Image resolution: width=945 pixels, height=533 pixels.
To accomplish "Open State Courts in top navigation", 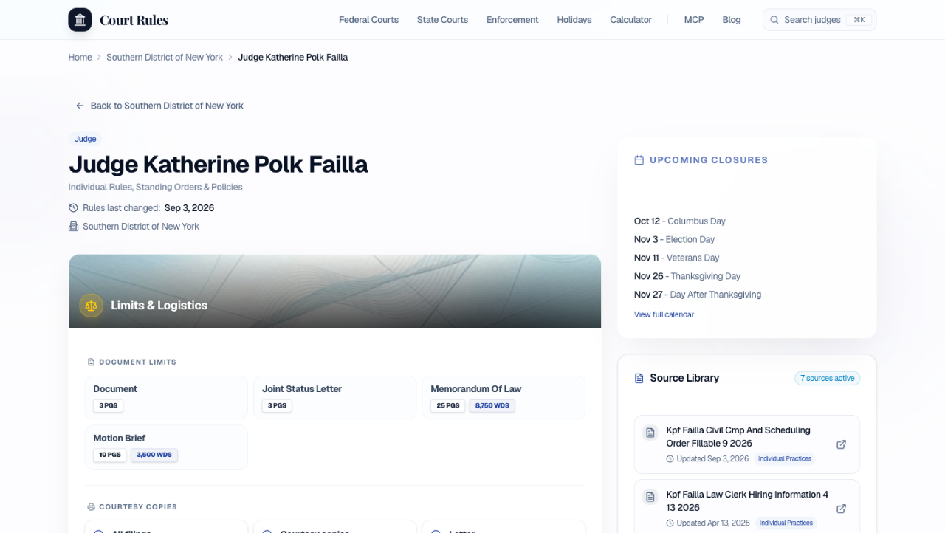I will (442, 20).
